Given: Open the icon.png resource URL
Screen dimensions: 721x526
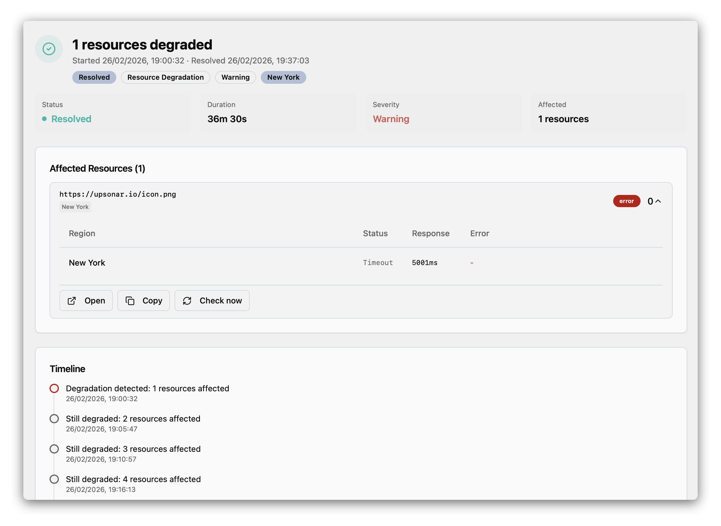Looking at the screenshot, I should (118, 194).
